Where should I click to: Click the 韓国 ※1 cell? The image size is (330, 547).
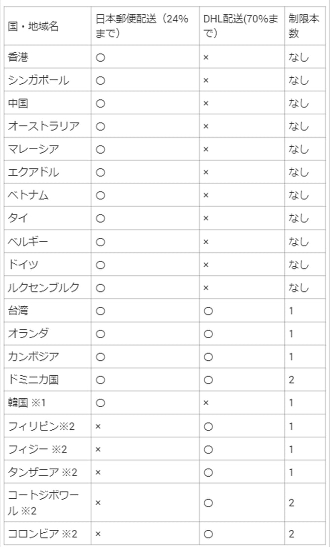(x=27, y=403)
